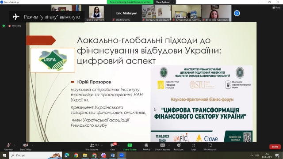The width and height of the screenshot is (283, 159).
Task: Show next participants with blue arrow
Action: pos(237,13)
